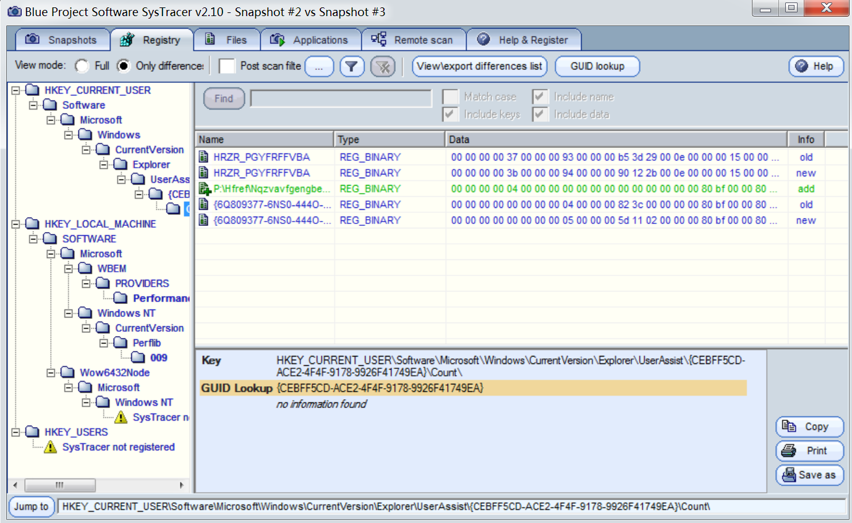Collapse the HKEY_LOCAL_MACHINE tree node
This screenshot has height=523, width=852.
click(x=15, y=224)
